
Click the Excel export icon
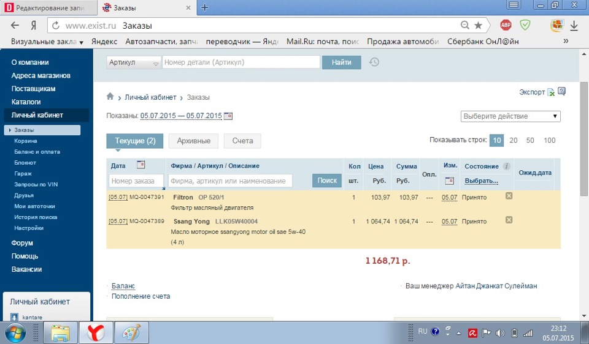(x=551, y=92)
